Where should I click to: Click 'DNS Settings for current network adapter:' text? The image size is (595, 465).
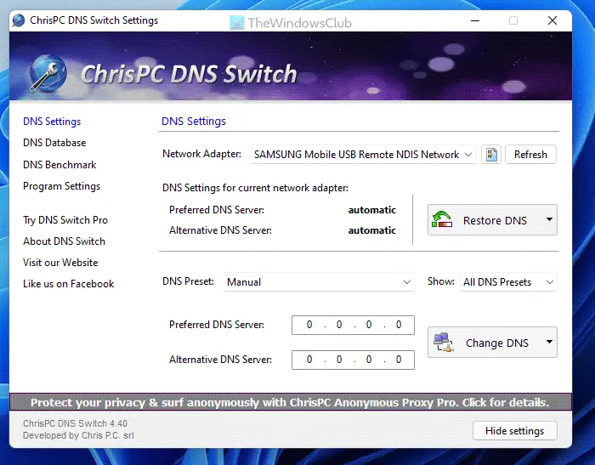coord(255,188)
